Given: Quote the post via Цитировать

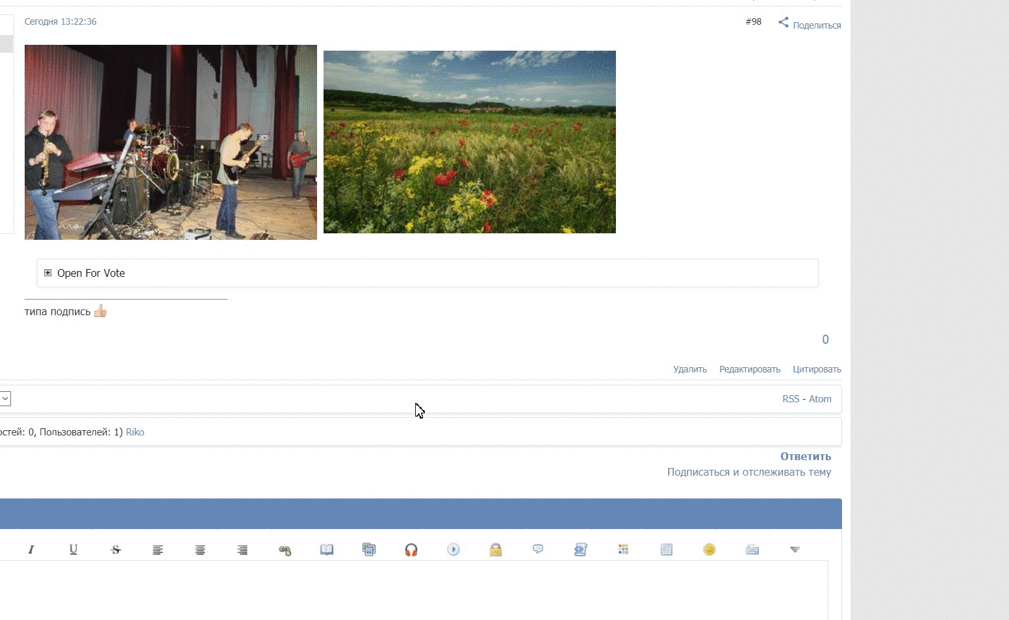Looking at the screenshot, I should tap(817, 369).
